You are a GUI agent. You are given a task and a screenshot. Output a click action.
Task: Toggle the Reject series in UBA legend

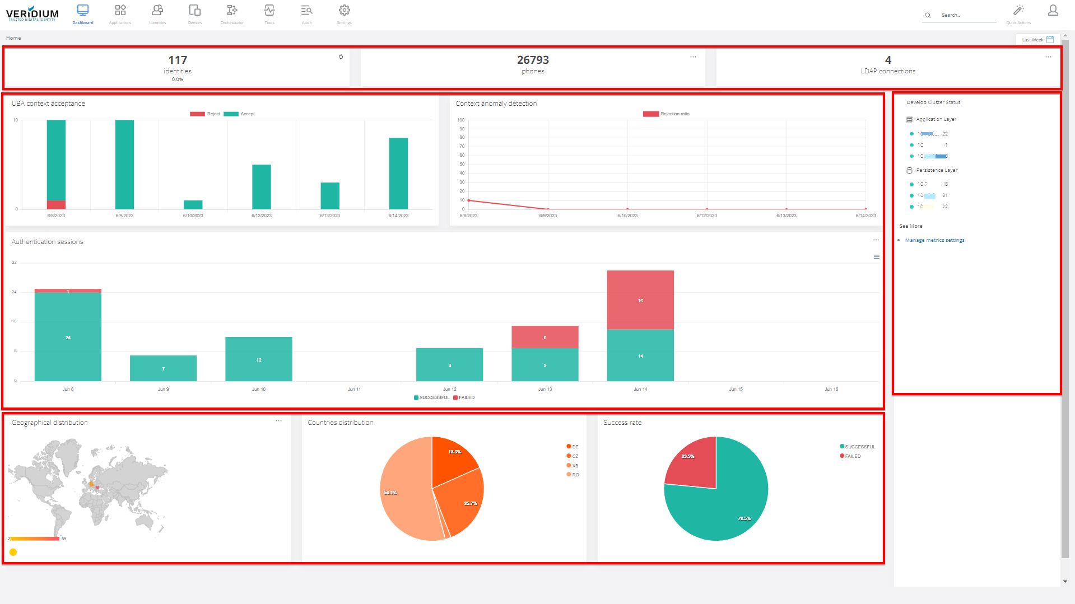click(206, 114)
